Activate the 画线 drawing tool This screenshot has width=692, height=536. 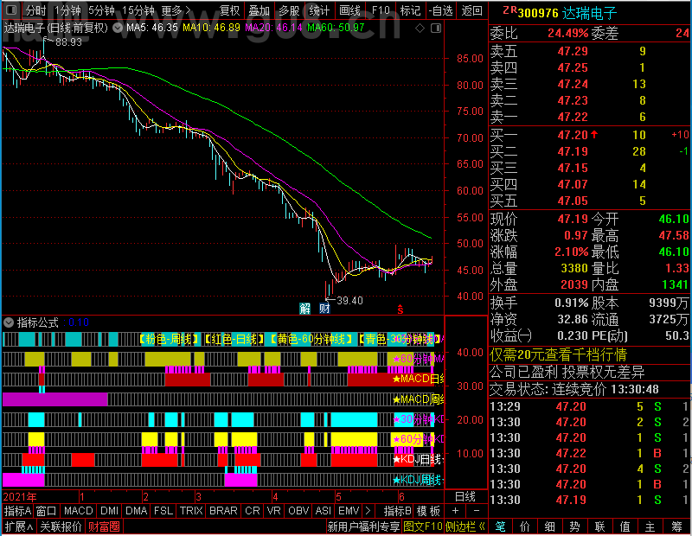(x=349, y=10)
